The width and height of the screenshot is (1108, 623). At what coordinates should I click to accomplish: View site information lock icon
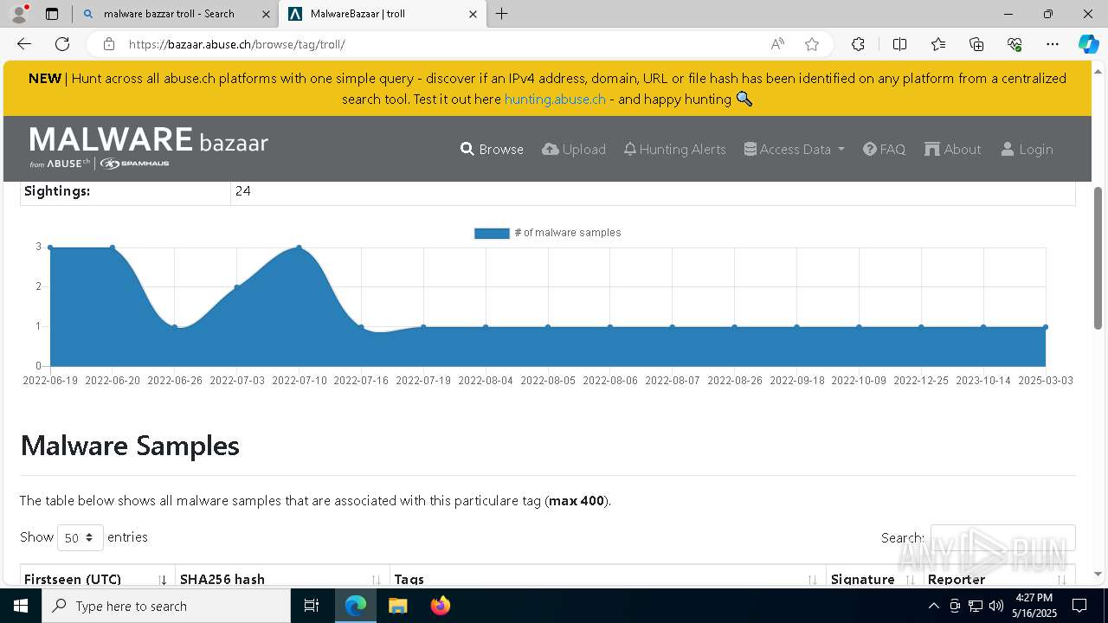[108, 44]
